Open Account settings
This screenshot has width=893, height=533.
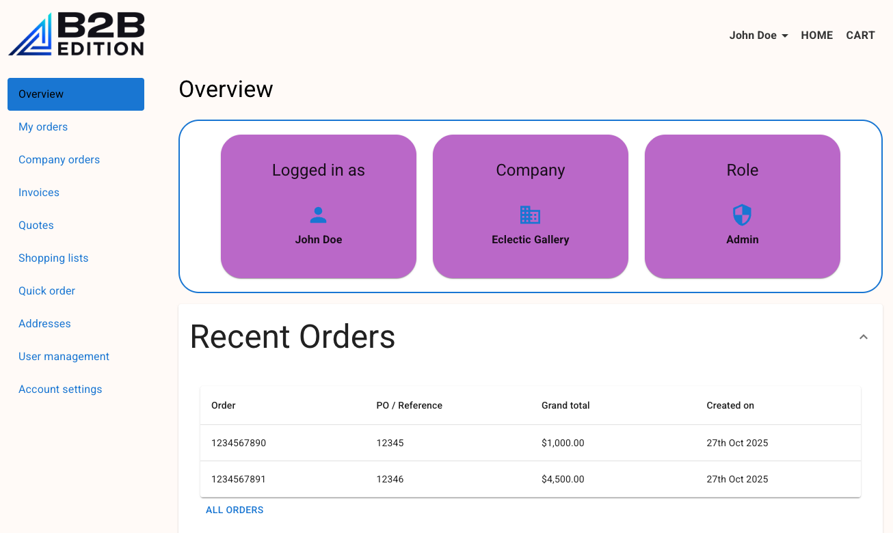60,389
